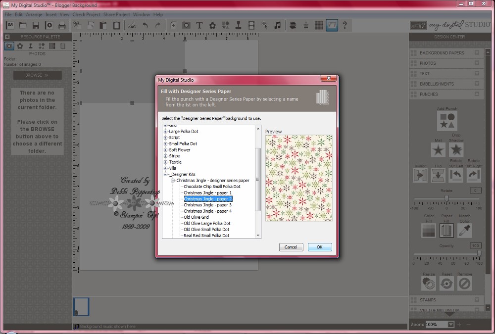The width and height of the screenshot is (495, 334).
Task: Redo the action in toolbar
Action: point(158,26)
